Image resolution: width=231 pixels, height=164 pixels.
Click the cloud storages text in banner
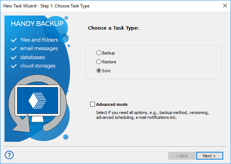(x=38, y=66)
